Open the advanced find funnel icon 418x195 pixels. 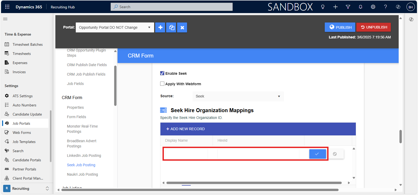pos(348,7)
